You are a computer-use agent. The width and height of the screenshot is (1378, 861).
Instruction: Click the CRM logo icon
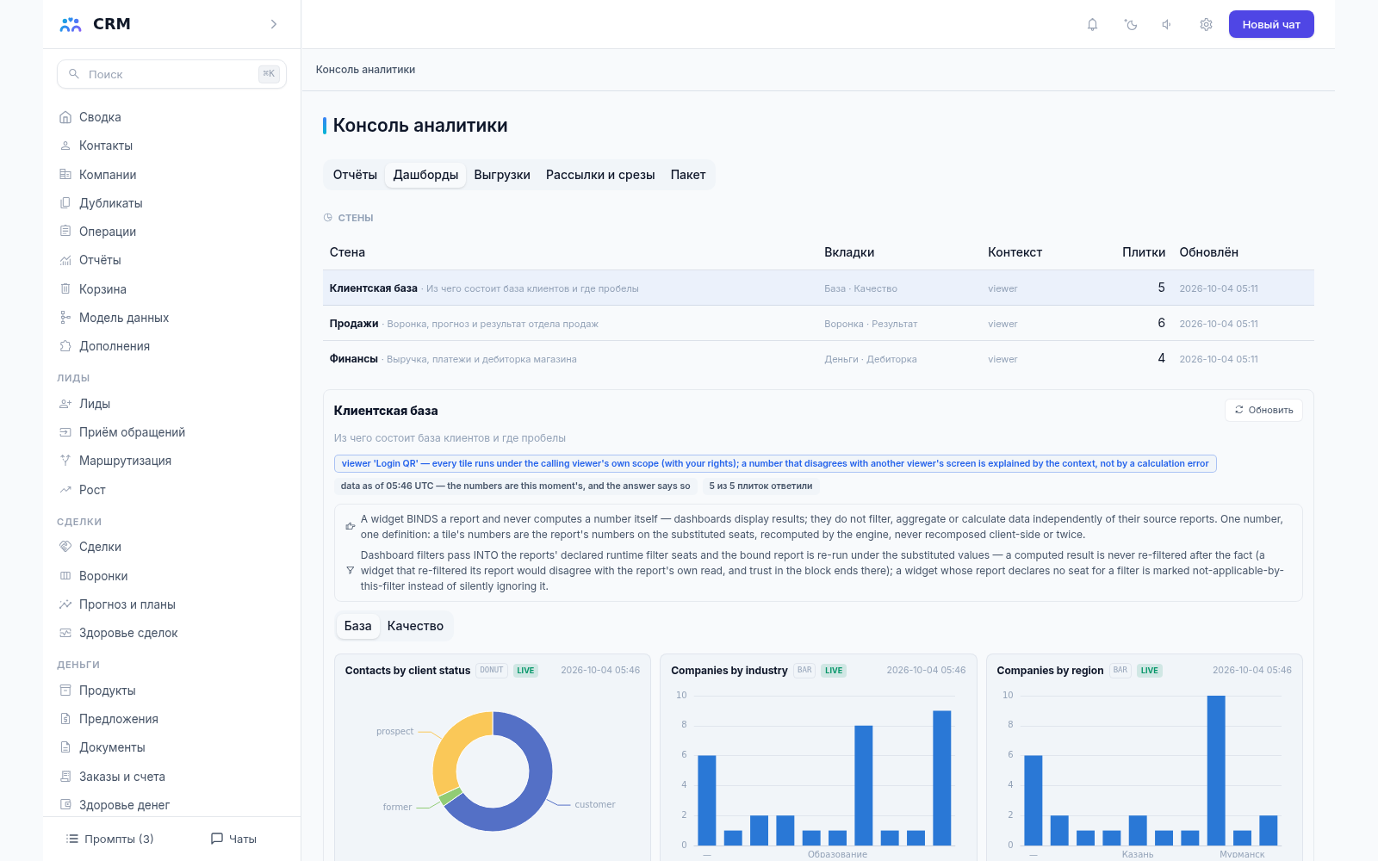(x=71, y=24)
